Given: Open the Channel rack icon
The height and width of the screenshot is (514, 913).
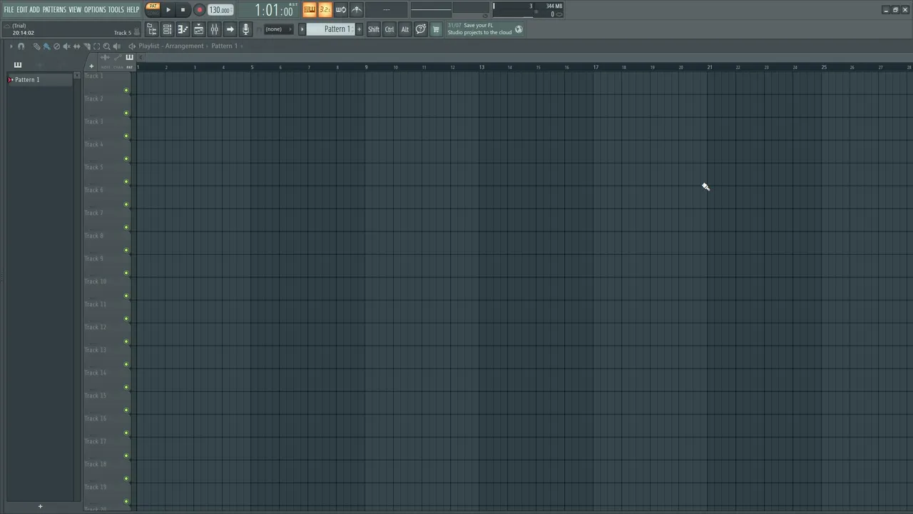Looking at the screenshot, I should pos(167,29).
